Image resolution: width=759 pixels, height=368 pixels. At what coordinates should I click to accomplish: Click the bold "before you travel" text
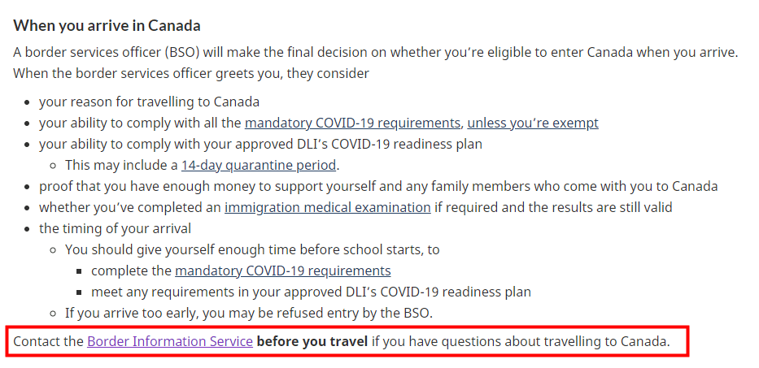[x=312, y=341]
